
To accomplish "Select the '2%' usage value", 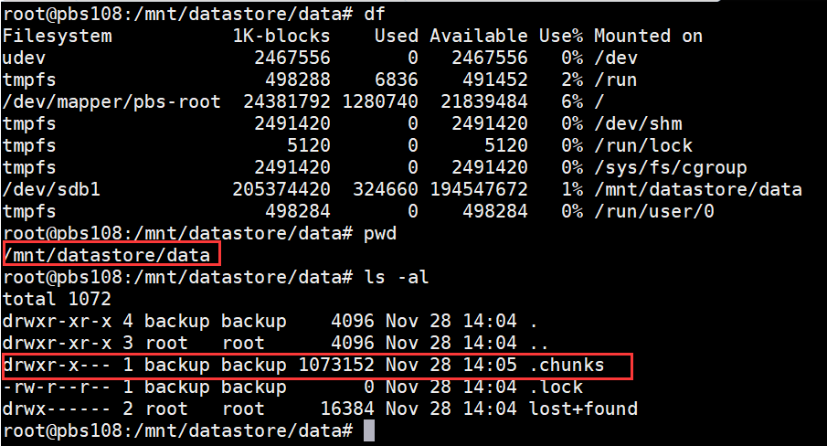I will [x=572, y=80].
